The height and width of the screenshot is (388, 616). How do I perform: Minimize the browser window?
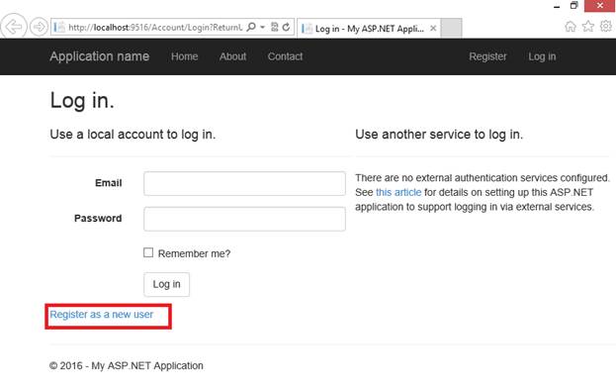pyautogui.click(x=557, y=6)
